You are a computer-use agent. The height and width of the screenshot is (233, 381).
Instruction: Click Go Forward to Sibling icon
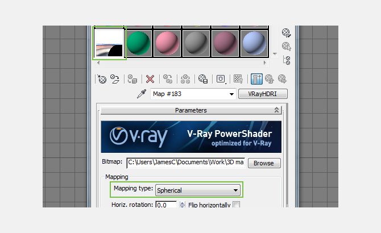tap(282, 79)
